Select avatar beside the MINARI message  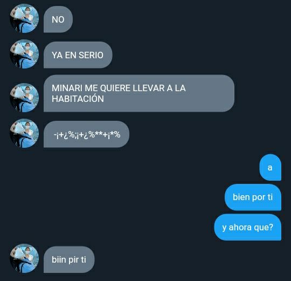click(24, 98)
